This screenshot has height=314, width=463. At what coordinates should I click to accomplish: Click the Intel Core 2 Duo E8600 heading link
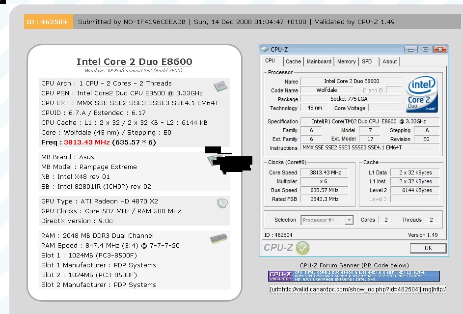[x=134, y=62]
